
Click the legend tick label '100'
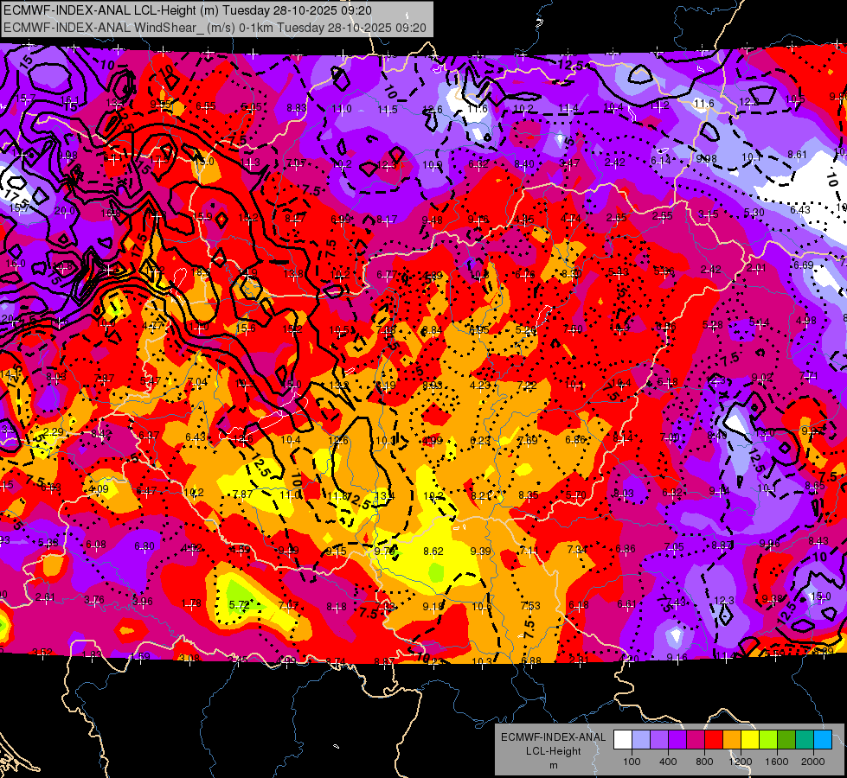tap(632, 762)
